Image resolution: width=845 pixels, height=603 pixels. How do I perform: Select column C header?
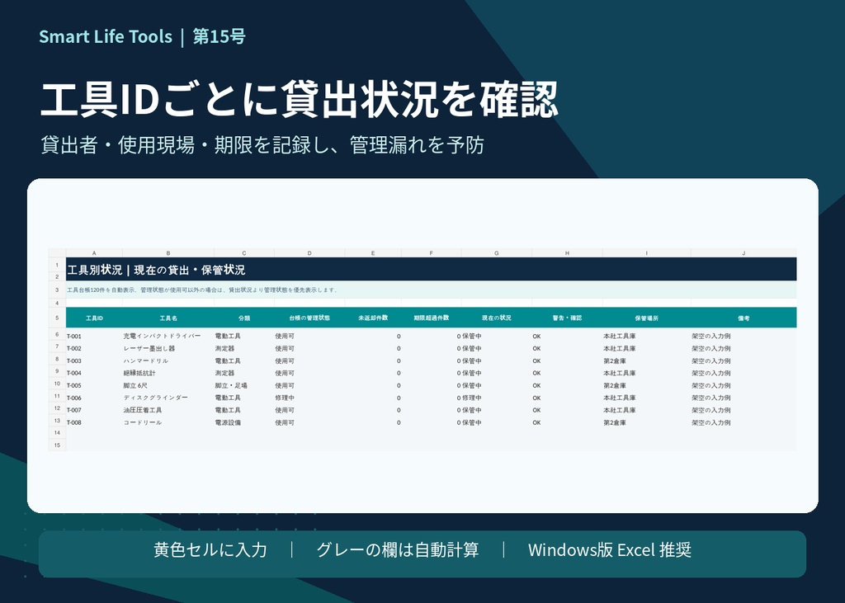click(x=244, y=252)
